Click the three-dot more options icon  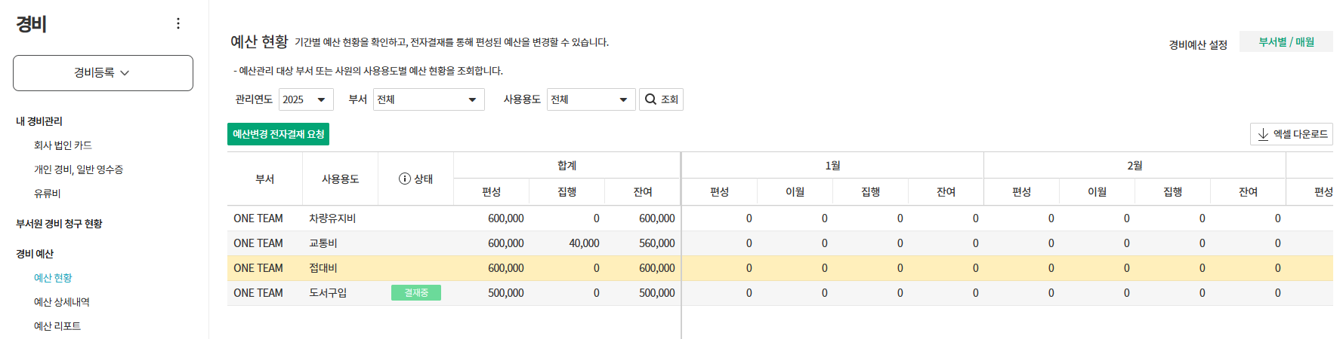click(178, 23)
